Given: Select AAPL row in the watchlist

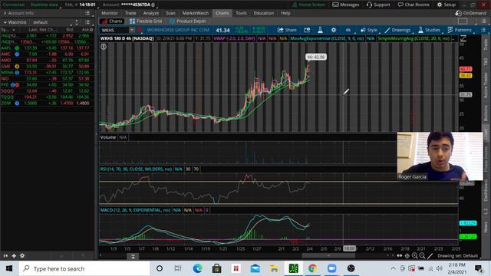Looking at the screenshot, I should [x=47, y=48].
